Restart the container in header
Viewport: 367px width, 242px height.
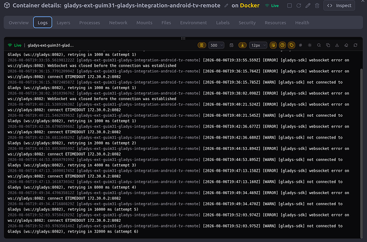299,5
